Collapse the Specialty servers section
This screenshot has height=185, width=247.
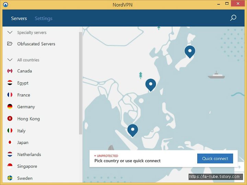[10, 33]
